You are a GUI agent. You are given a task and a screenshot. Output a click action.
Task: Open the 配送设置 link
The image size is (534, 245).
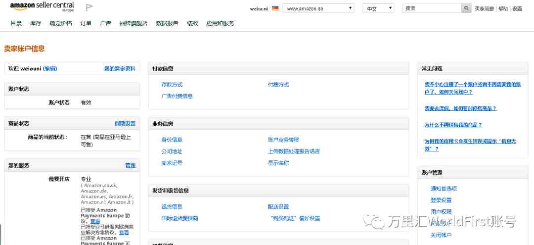click(278, 206)
